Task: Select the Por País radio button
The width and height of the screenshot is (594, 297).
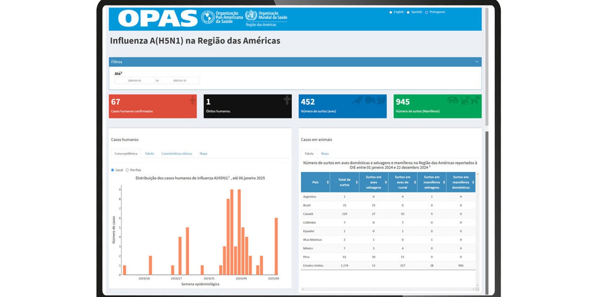Action: click(126, 169)
